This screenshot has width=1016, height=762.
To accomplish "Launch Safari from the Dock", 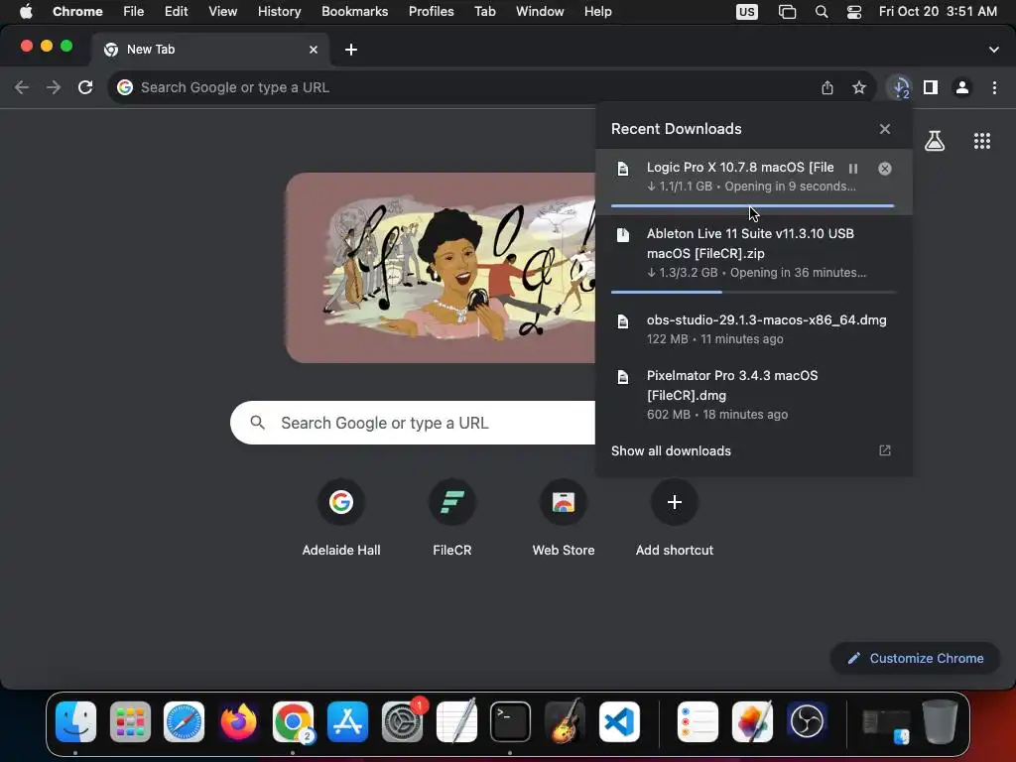I will (x=184, y=722).
